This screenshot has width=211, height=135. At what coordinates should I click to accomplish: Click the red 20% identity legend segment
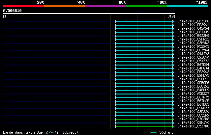point(24,6)
